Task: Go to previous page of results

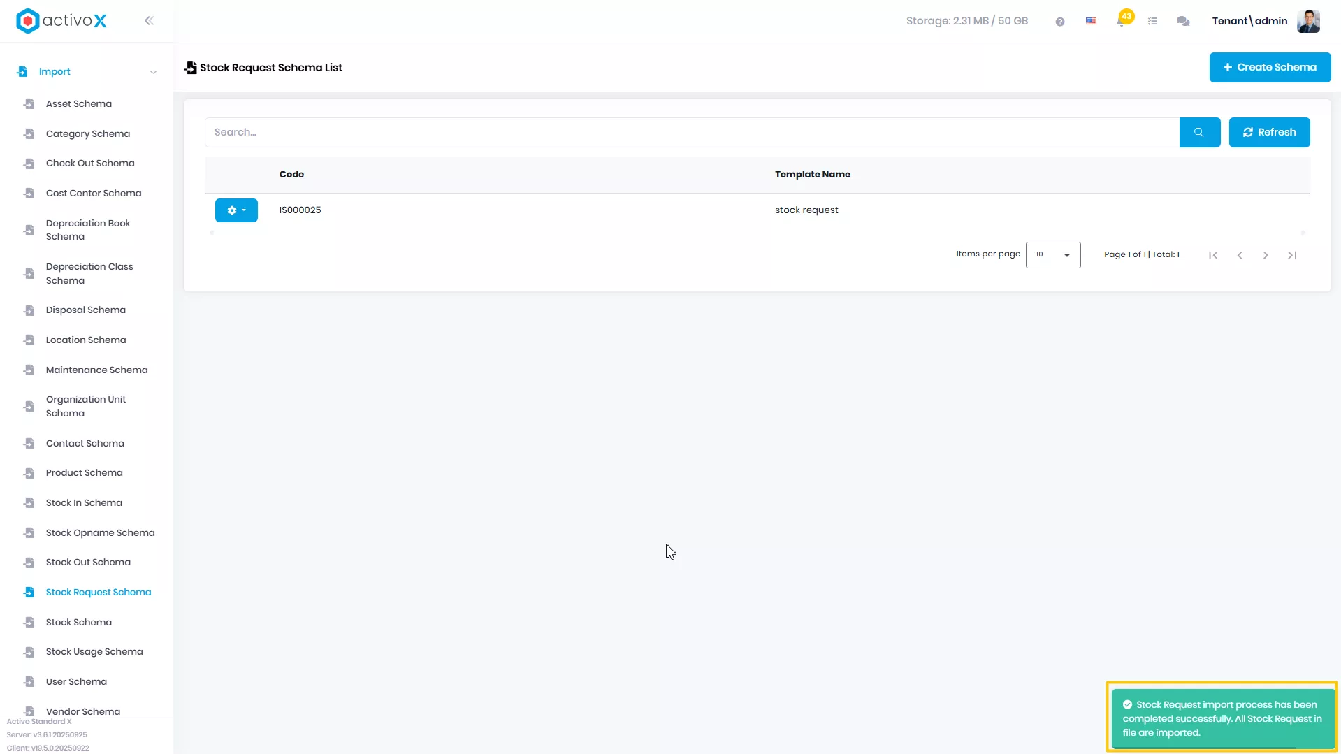Action: coord(1240,255)
